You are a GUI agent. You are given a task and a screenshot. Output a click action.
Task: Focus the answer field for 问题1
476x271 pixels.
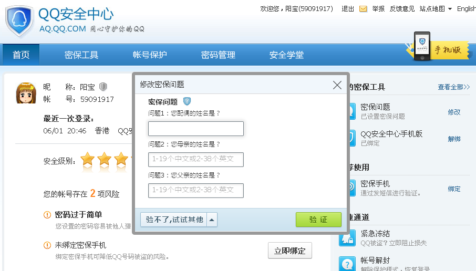pyautogui.click(x=196, y=129)
